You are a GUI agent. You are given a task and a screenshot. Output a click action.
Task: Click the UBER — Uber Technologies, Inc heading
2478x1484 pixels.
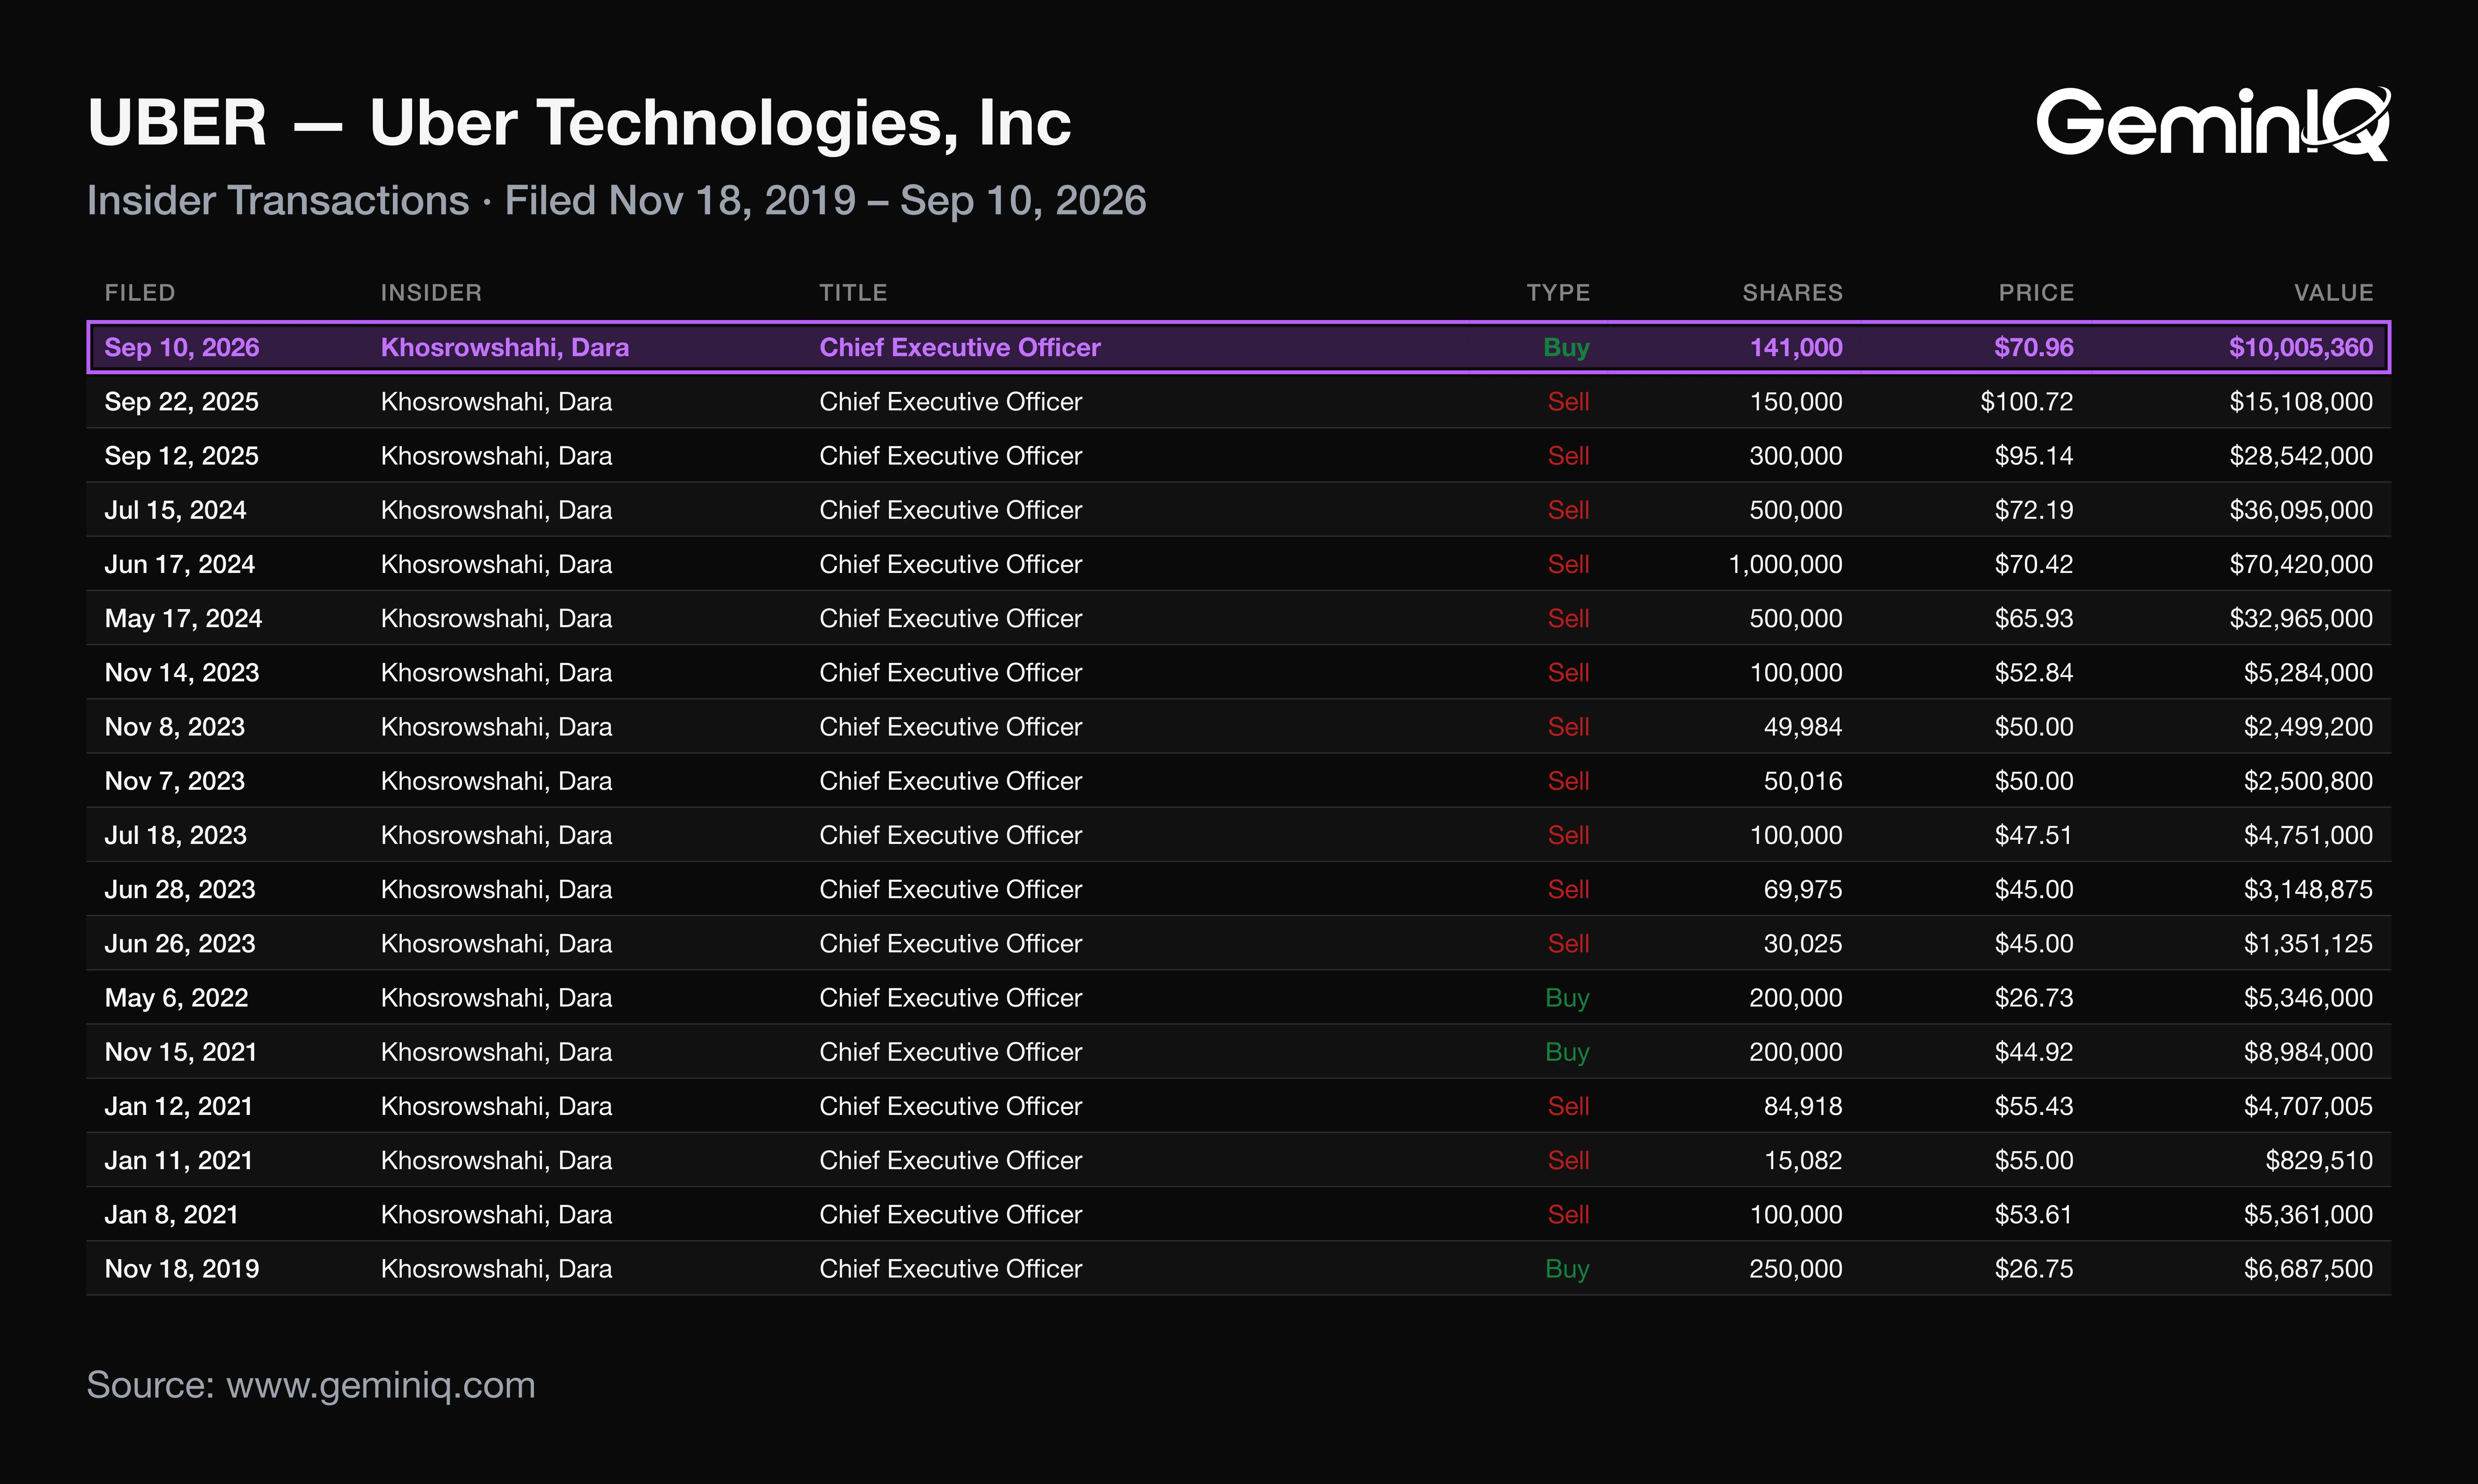pyautogui.click(x=579, y=123)
